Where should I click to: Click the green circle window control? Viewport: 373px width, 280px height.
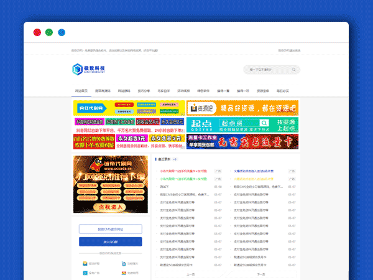48,32
